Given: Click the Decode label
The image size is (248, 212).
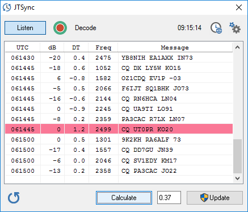Looking at the screenshot, I should pyautogui.click(x=86, y=28).
